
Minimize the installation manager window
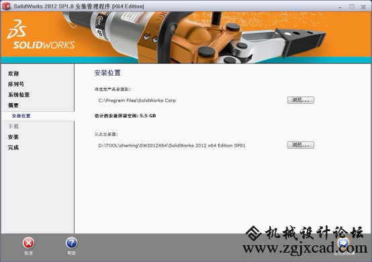(340, 7)
